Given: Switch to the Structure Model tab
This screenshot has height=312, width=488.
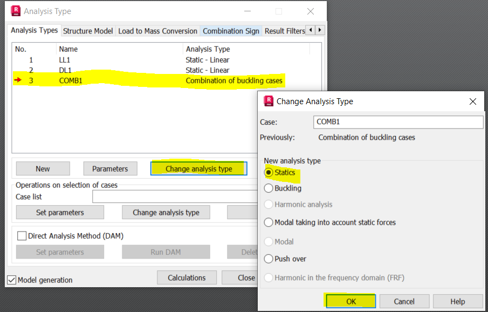Looking at the screenshot, I should (87, 31).
